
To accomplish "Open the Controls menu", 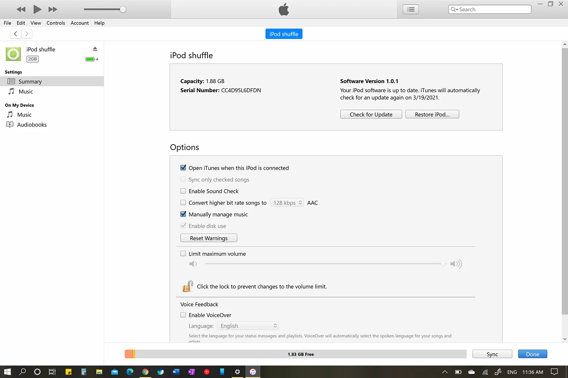I will coord(56,23).
